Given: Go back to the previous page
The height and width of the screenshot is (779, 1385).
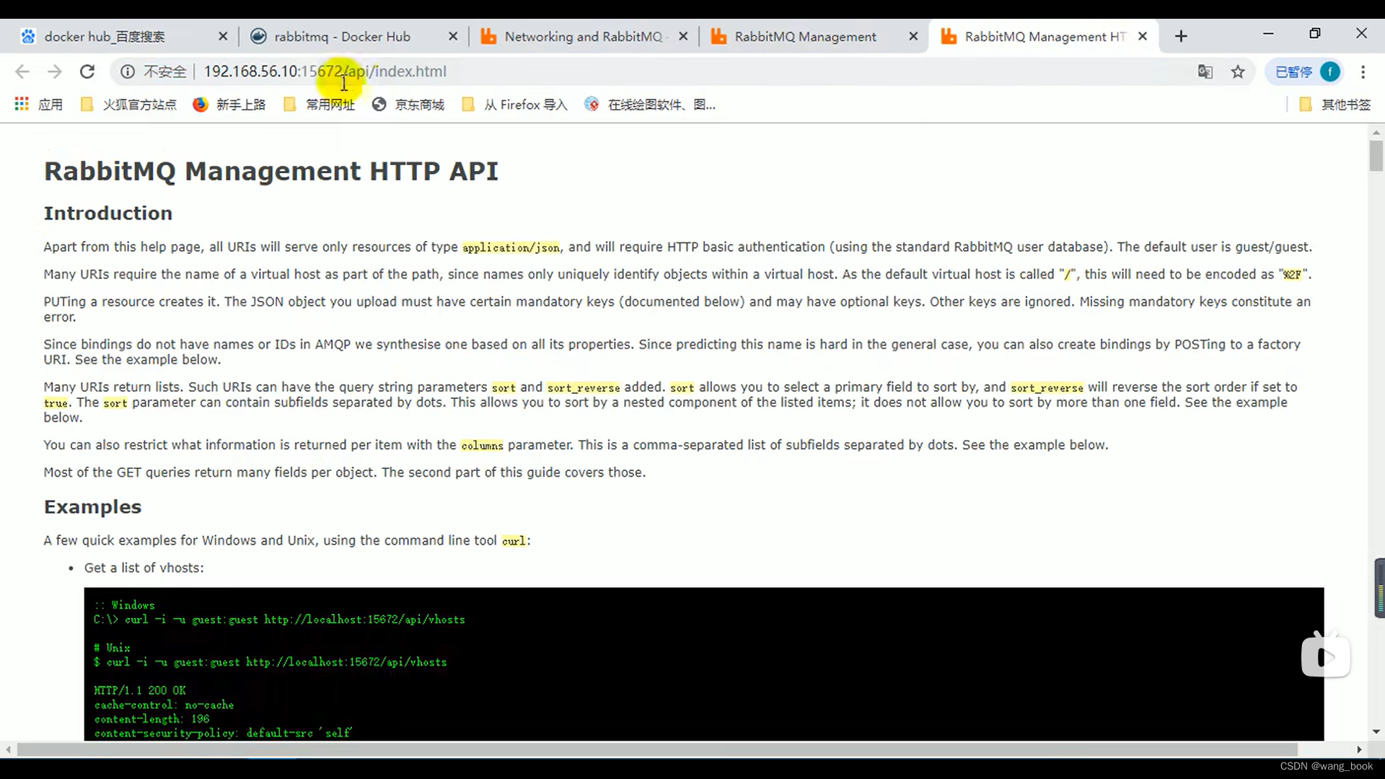Looking at the screenshot, I should click(x=22, y=71).
